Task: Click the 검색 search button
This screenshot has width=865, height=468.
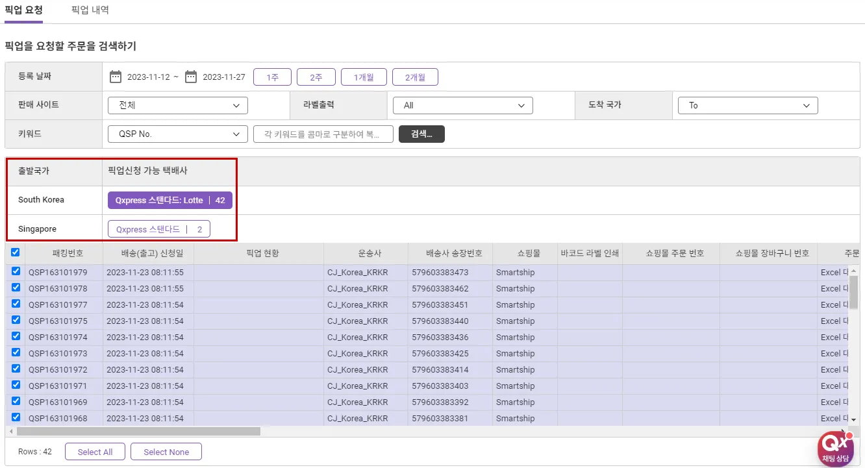Action: (421, 134)
